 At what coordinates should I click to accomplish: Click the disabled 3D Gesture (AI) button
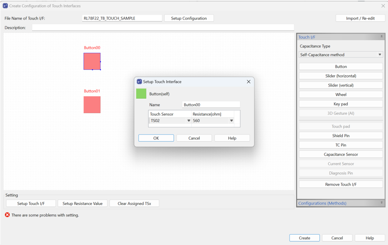341,113
